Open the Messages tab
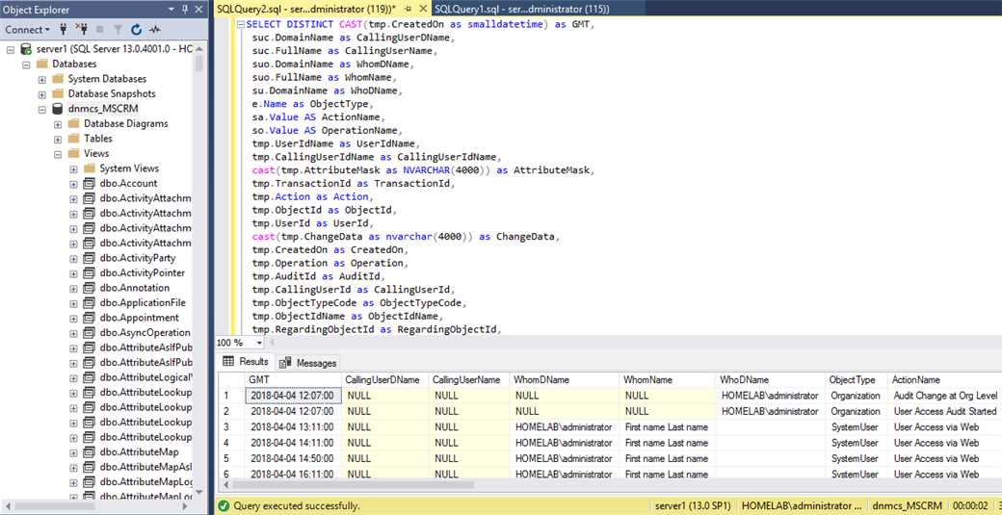Image resolution: width=1002 pixels, height=515 pixels. point(308,363)
